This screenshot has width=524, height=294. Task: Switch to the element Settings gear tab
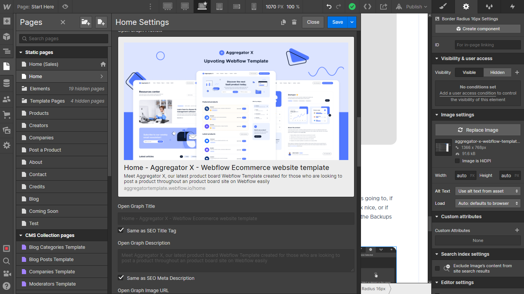pos(466,7)
